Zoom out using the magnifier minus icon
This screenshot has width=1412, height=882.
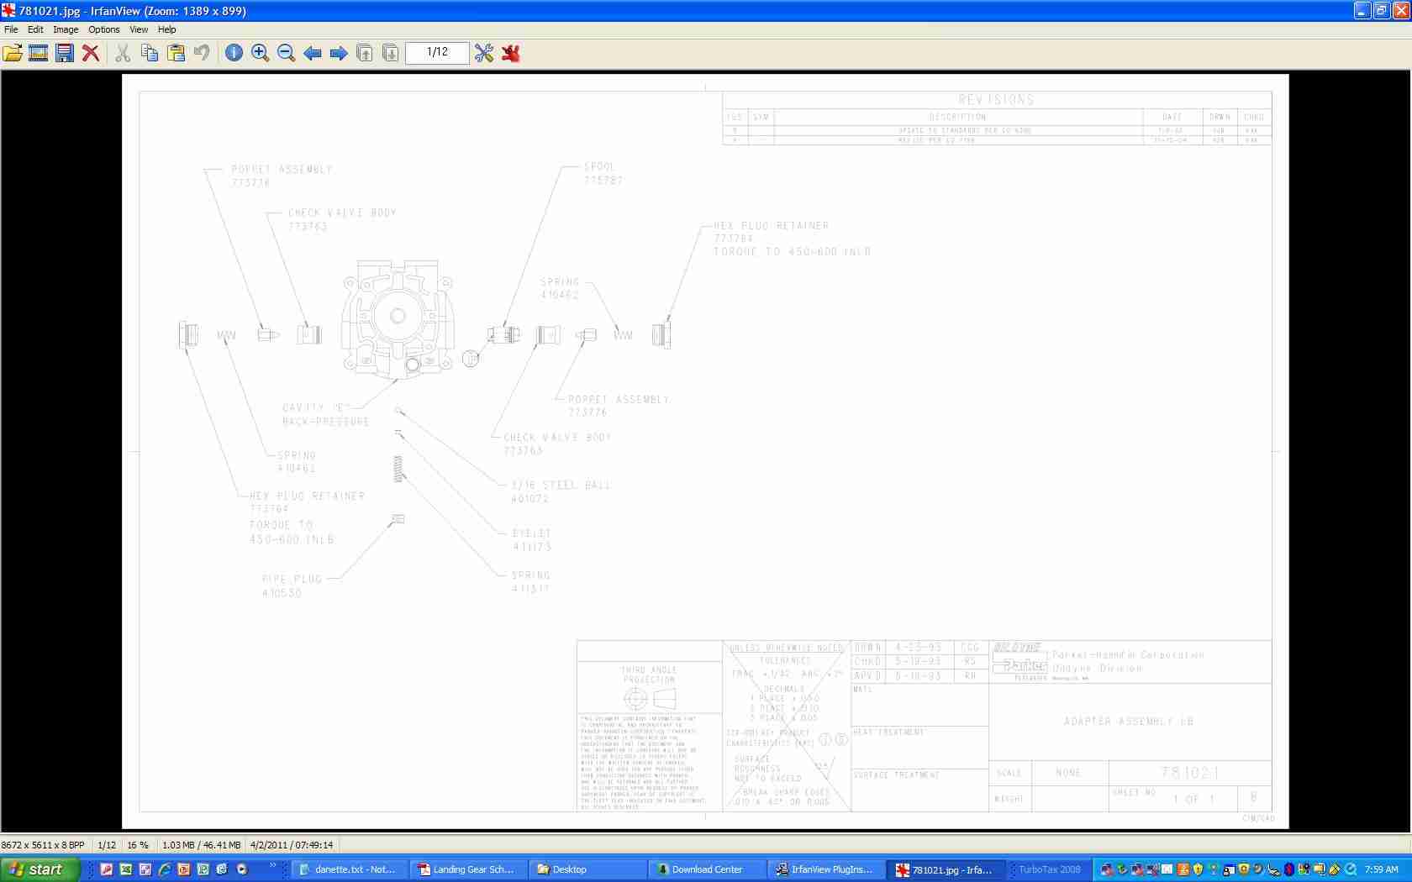(286, 53)
